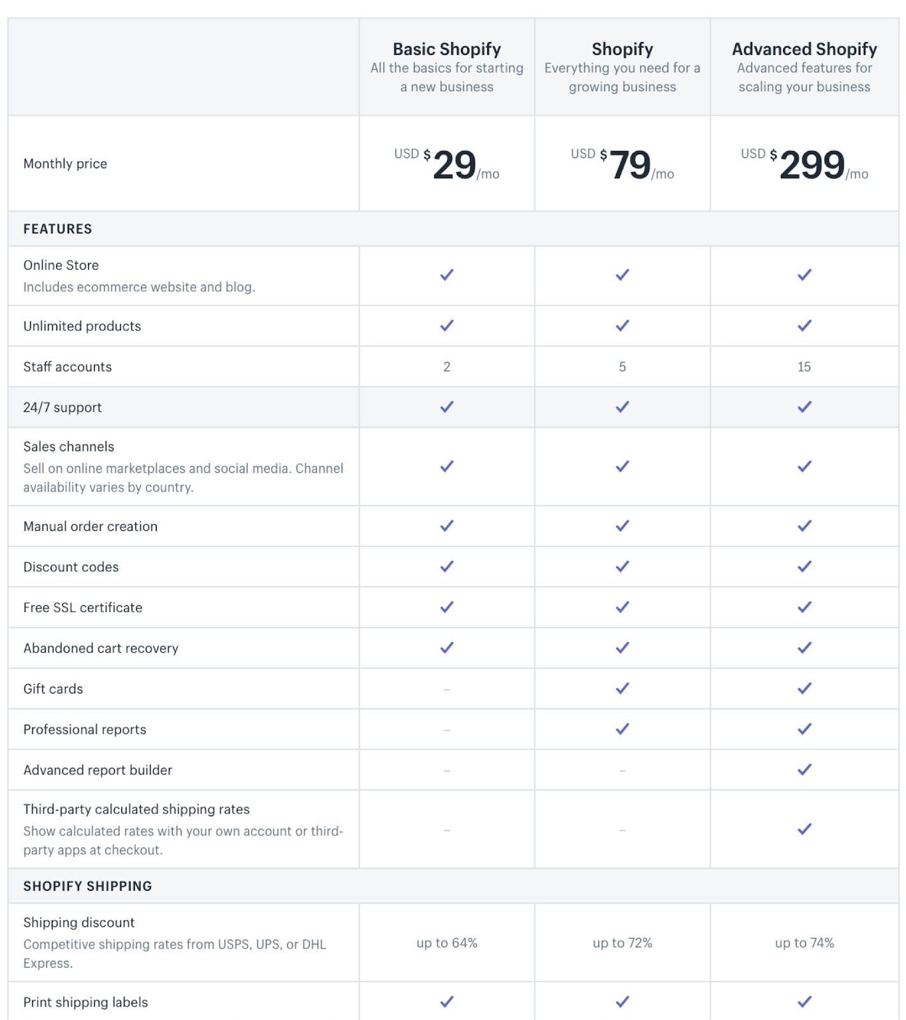Select the Basic Shopify plan heading
The height and width of the screenshot is (1020, 906).
coord(447,49)
